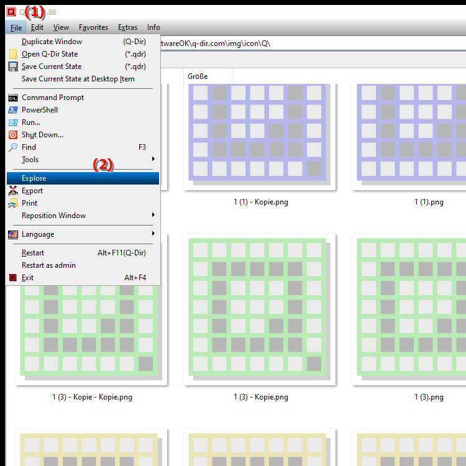
Task: Choose Restart Alt+F11 menu entry
Action: pos(83,253)
